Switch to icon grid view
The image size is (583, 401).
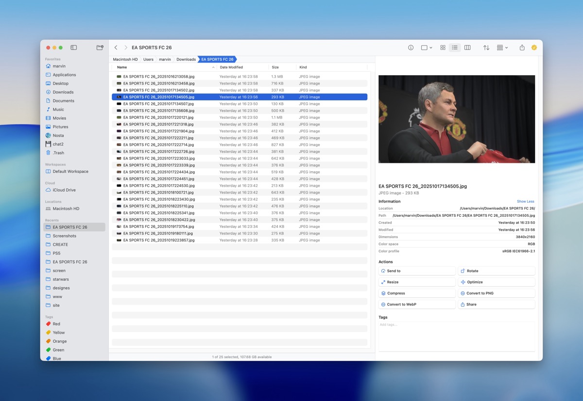click(443, 48)
